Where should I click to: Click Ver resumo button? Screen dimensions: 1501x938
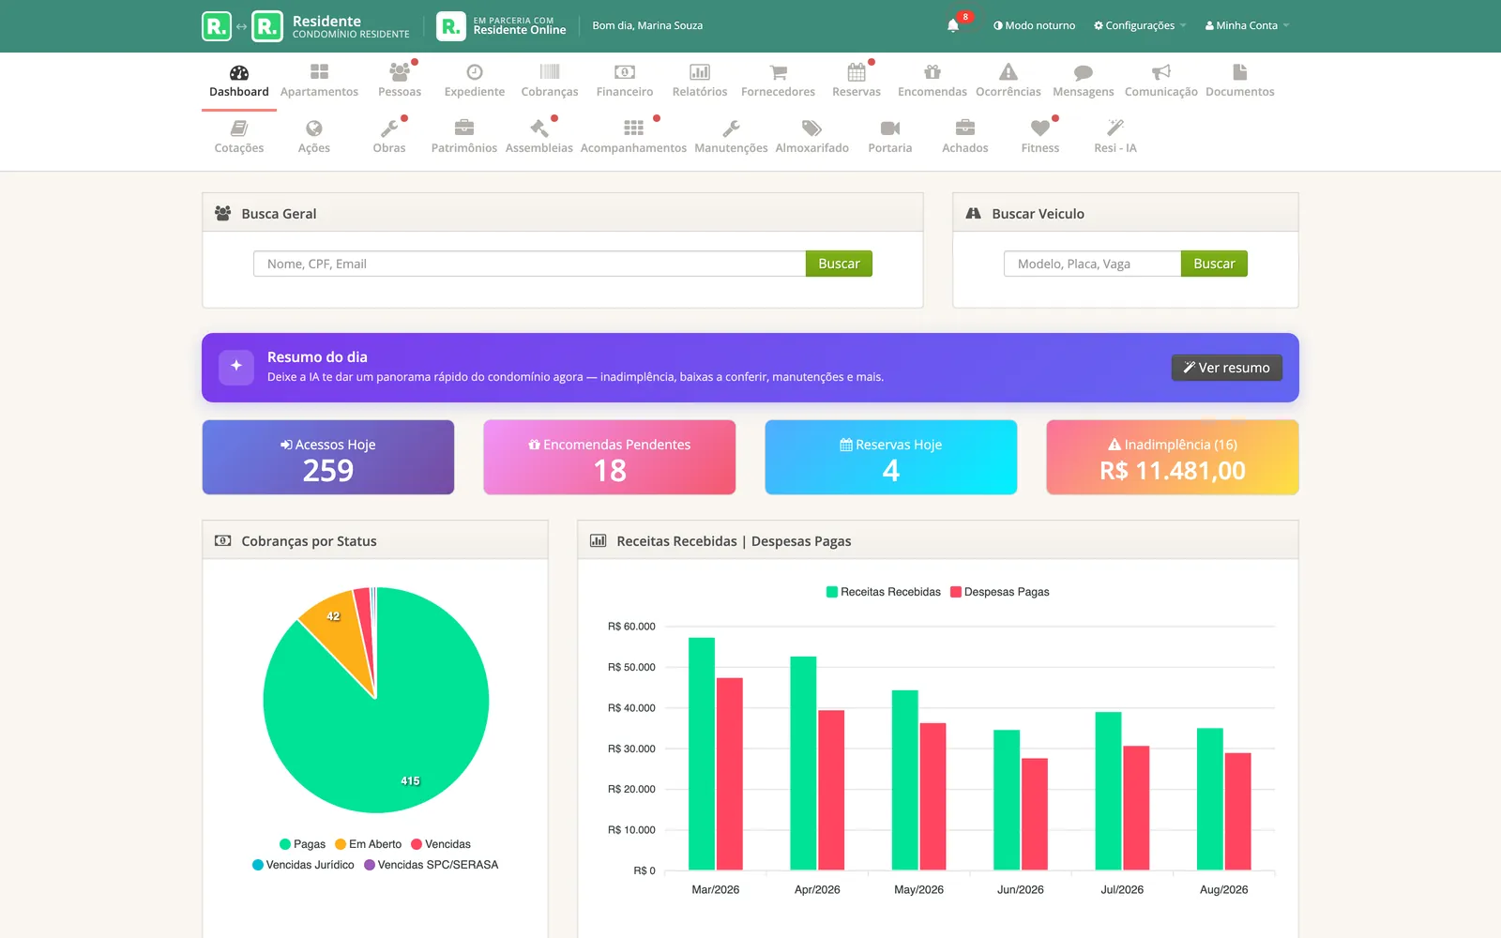(x=1226, y=368)
